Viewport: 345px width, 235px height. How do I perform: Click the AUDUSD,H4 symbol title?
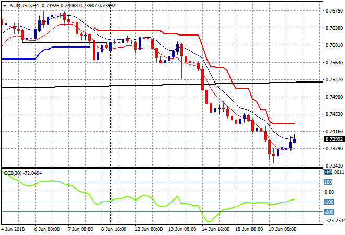pos(24,6)
